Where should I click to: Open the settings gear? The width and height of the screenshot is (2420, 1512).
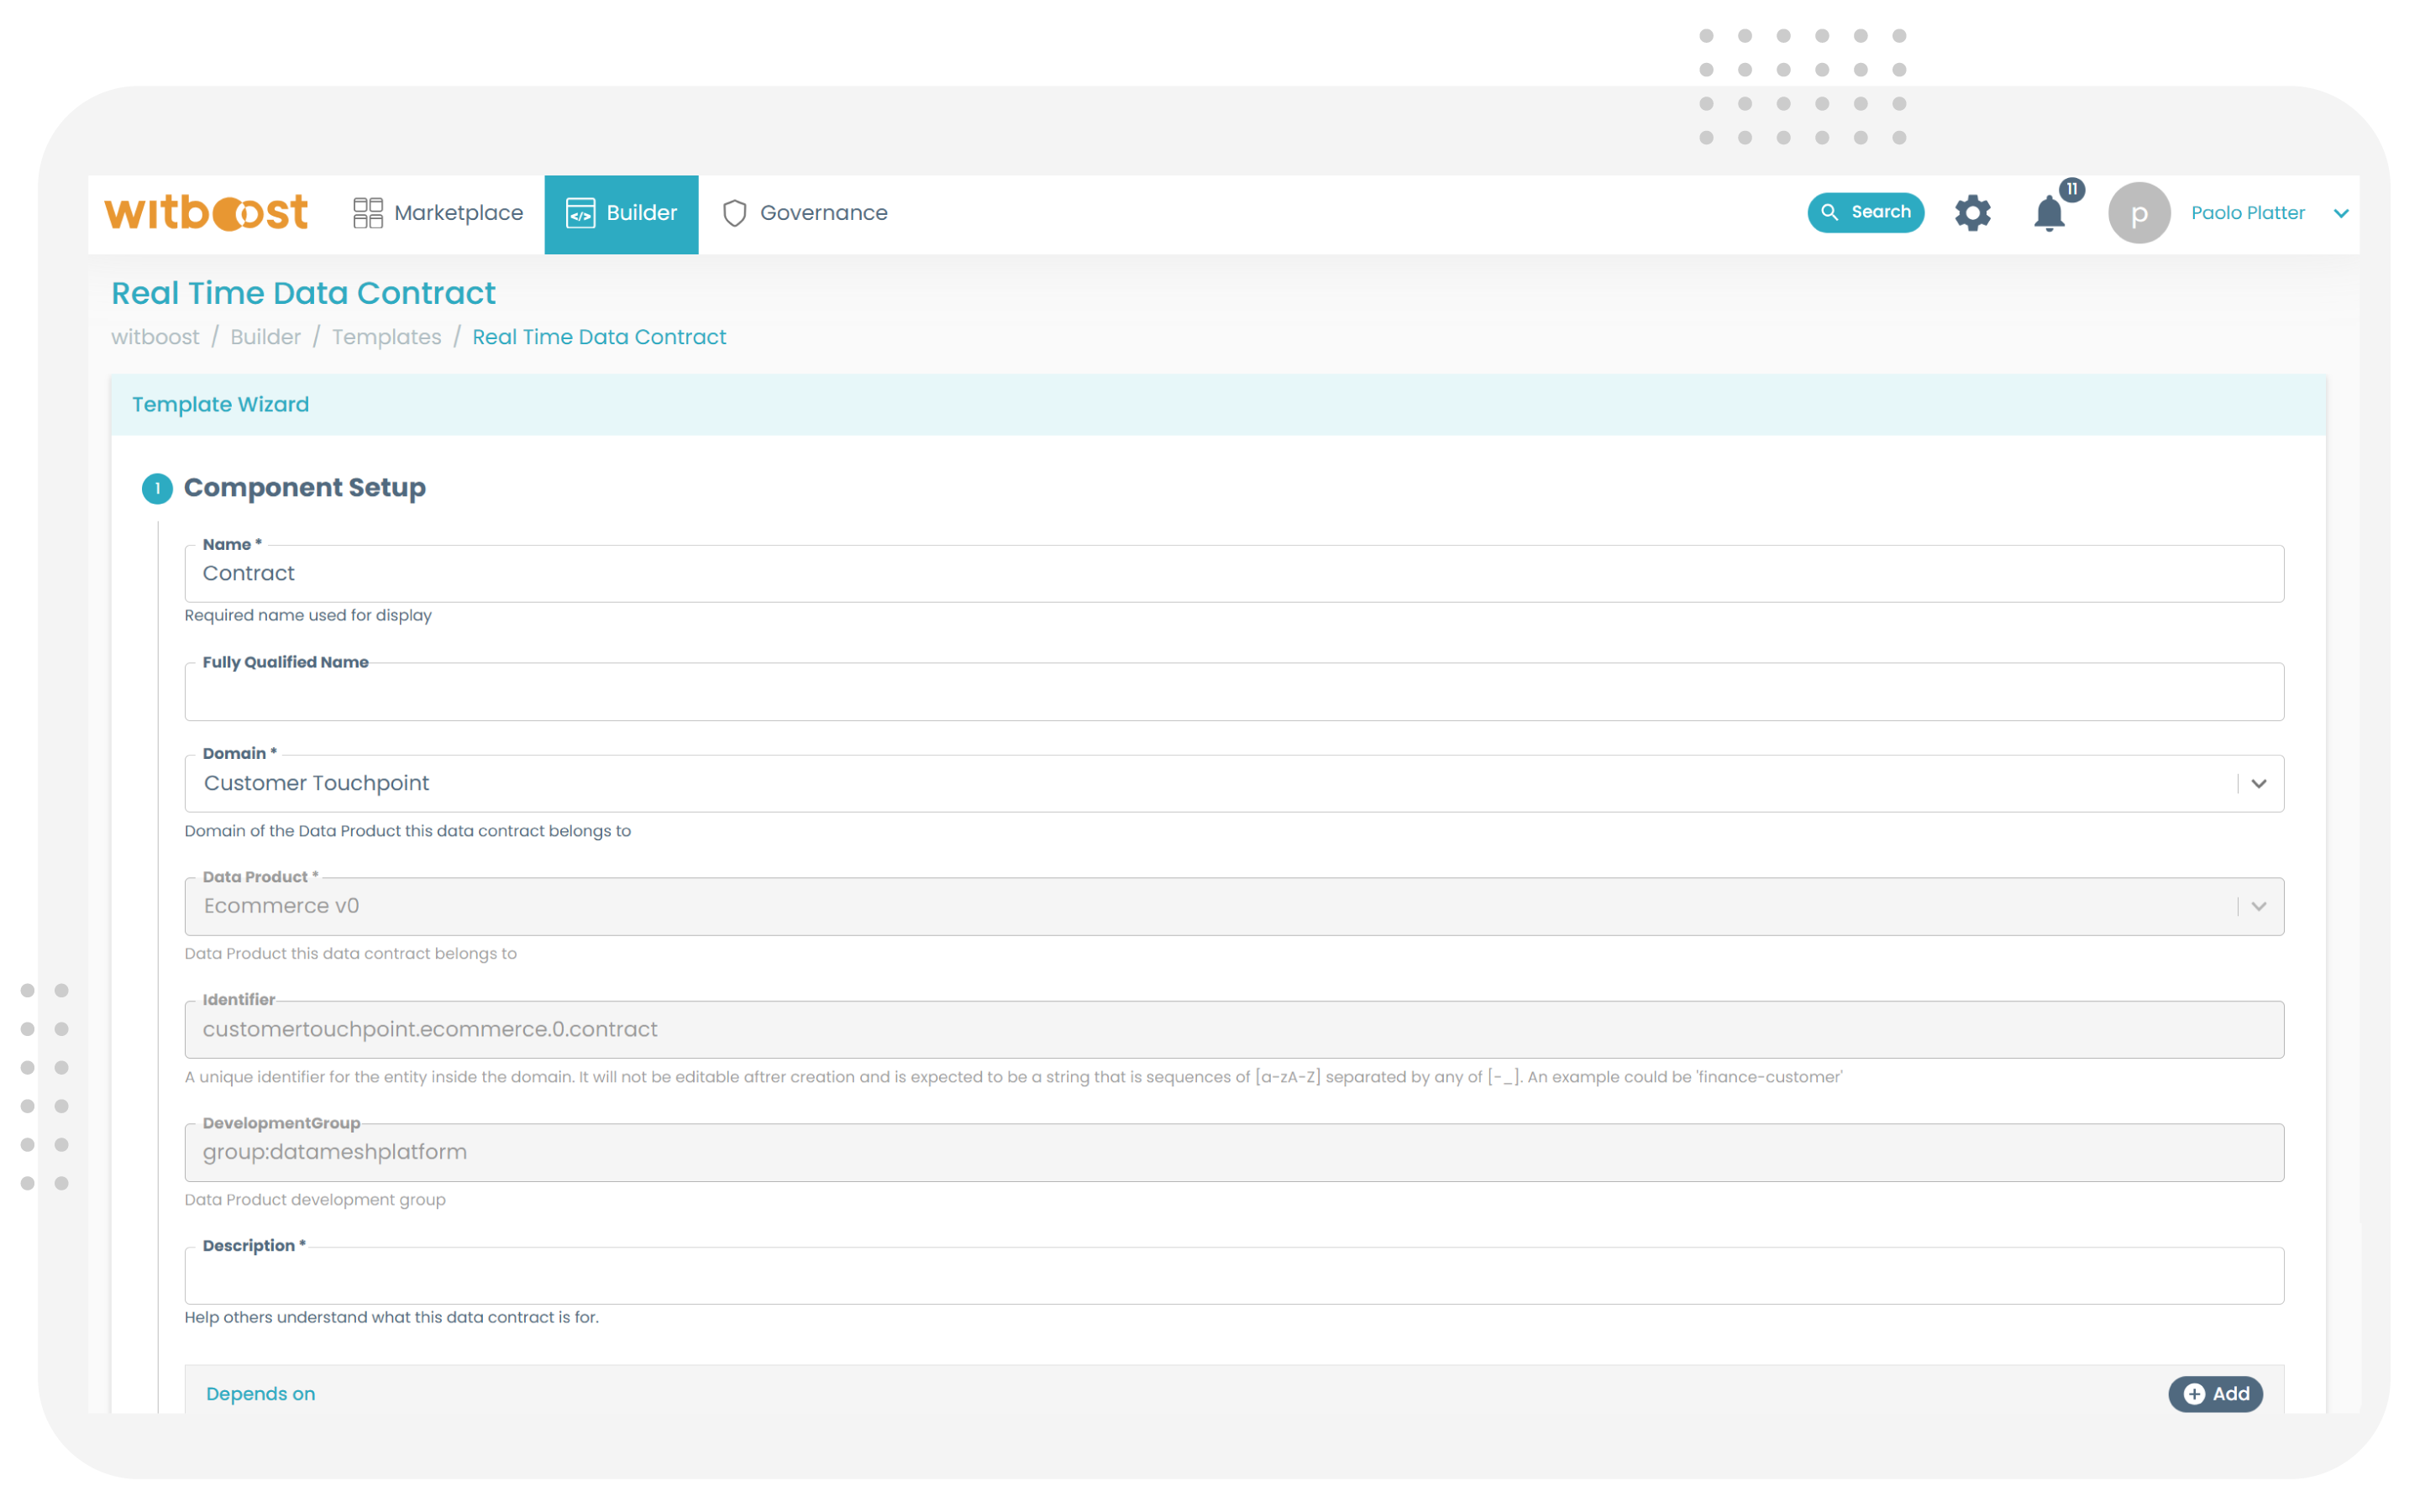tap(1971, 212)
